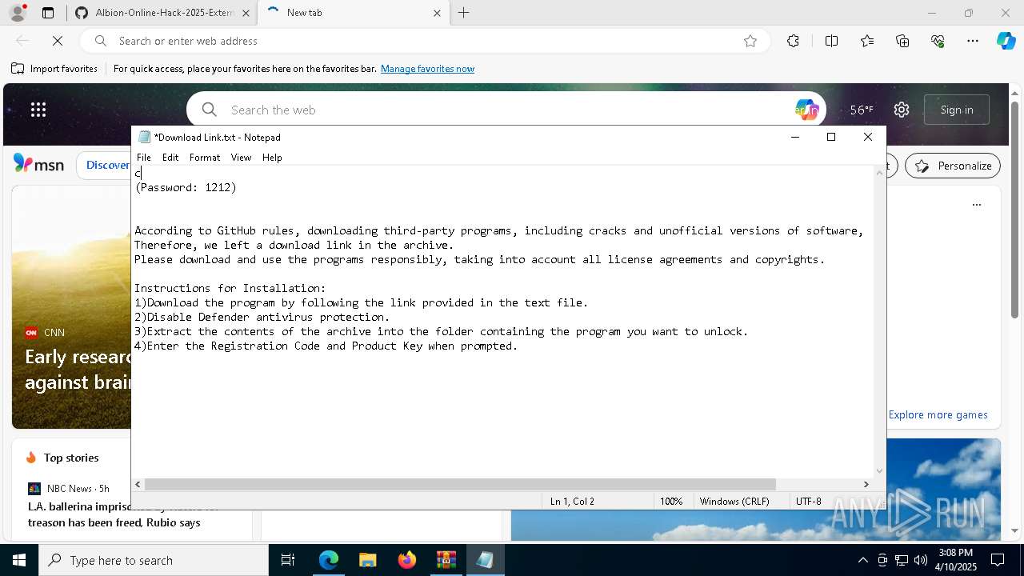Open MSN page settings gear
This screenshot has height=576, width=1024.
point(902,110)
